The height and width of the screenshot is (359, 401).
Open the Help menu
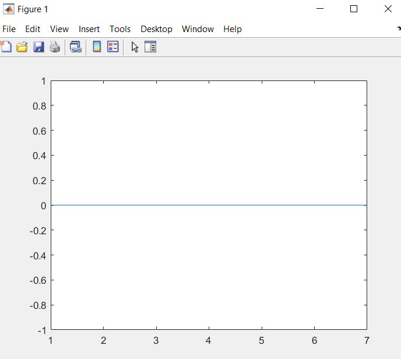[x=233, y=29]
